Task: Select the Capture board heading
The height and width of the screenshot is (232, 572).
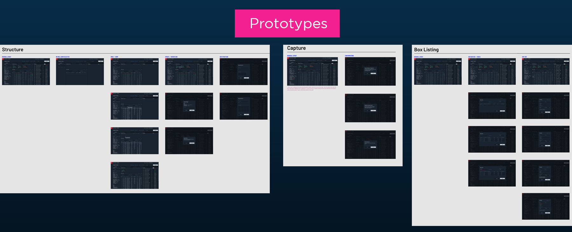Action: 296,48
